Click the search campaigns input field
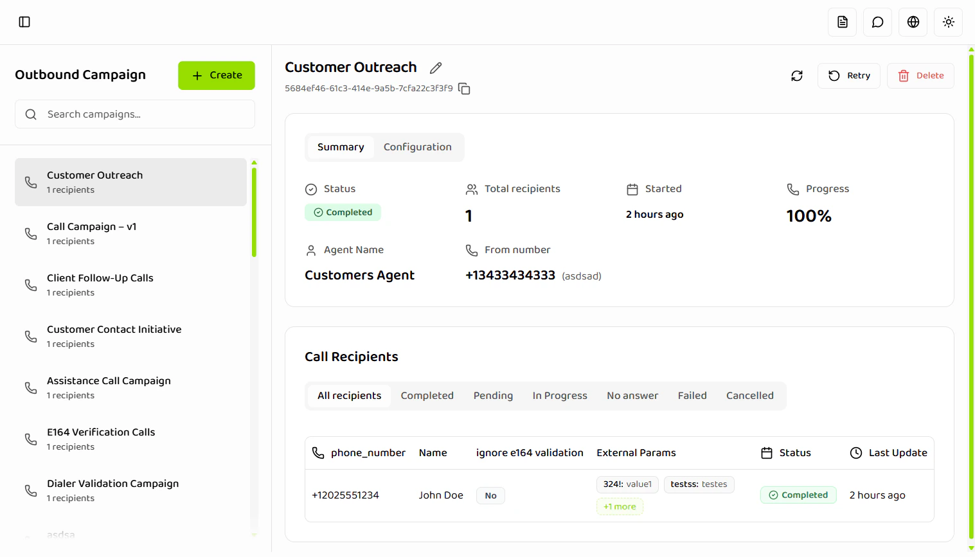Viewport: 975px width, 557px height. [134, 114]
